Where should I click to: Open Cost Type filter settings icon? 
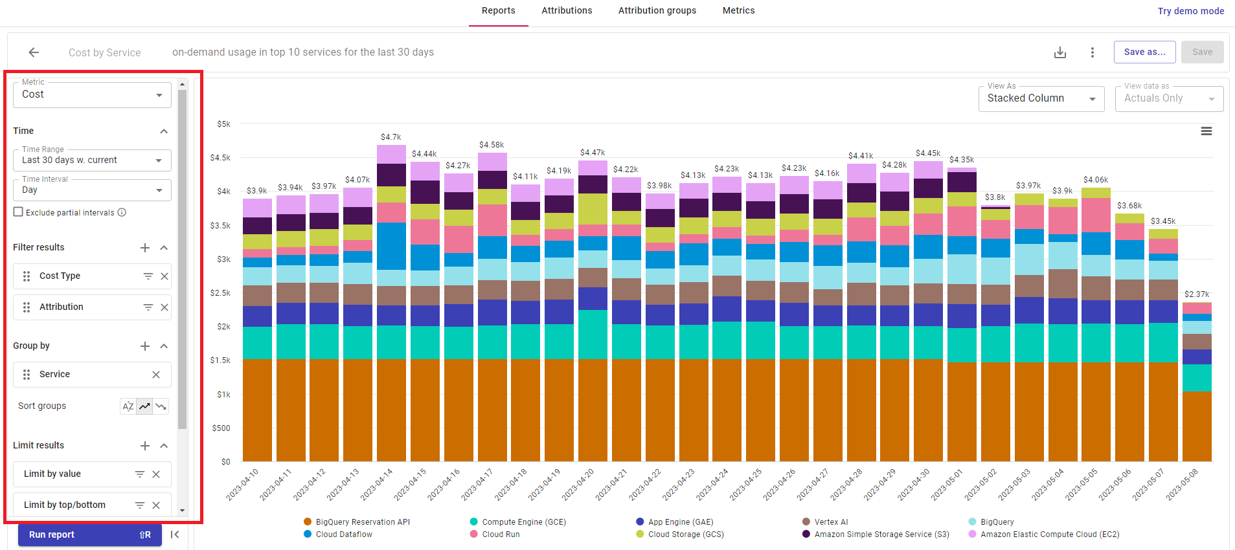pos(148,276)
